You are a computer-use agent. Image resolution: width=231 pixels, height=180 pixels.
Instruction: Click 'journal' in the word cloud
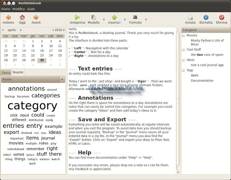click(x=48, y=138)
